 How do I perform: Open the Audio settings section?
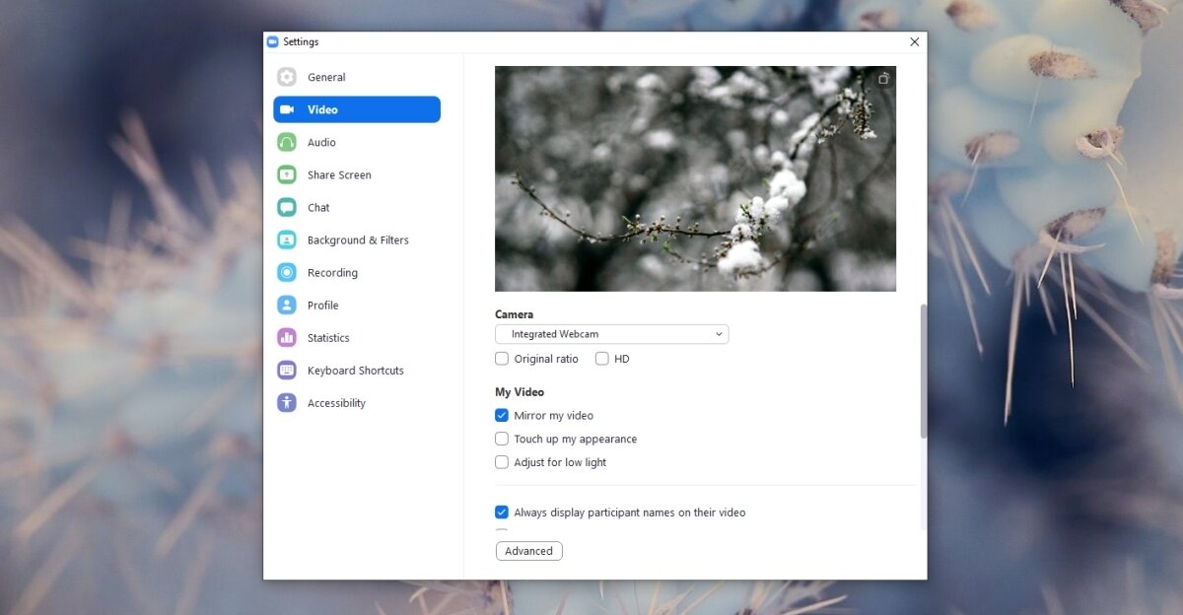point(286,142)
